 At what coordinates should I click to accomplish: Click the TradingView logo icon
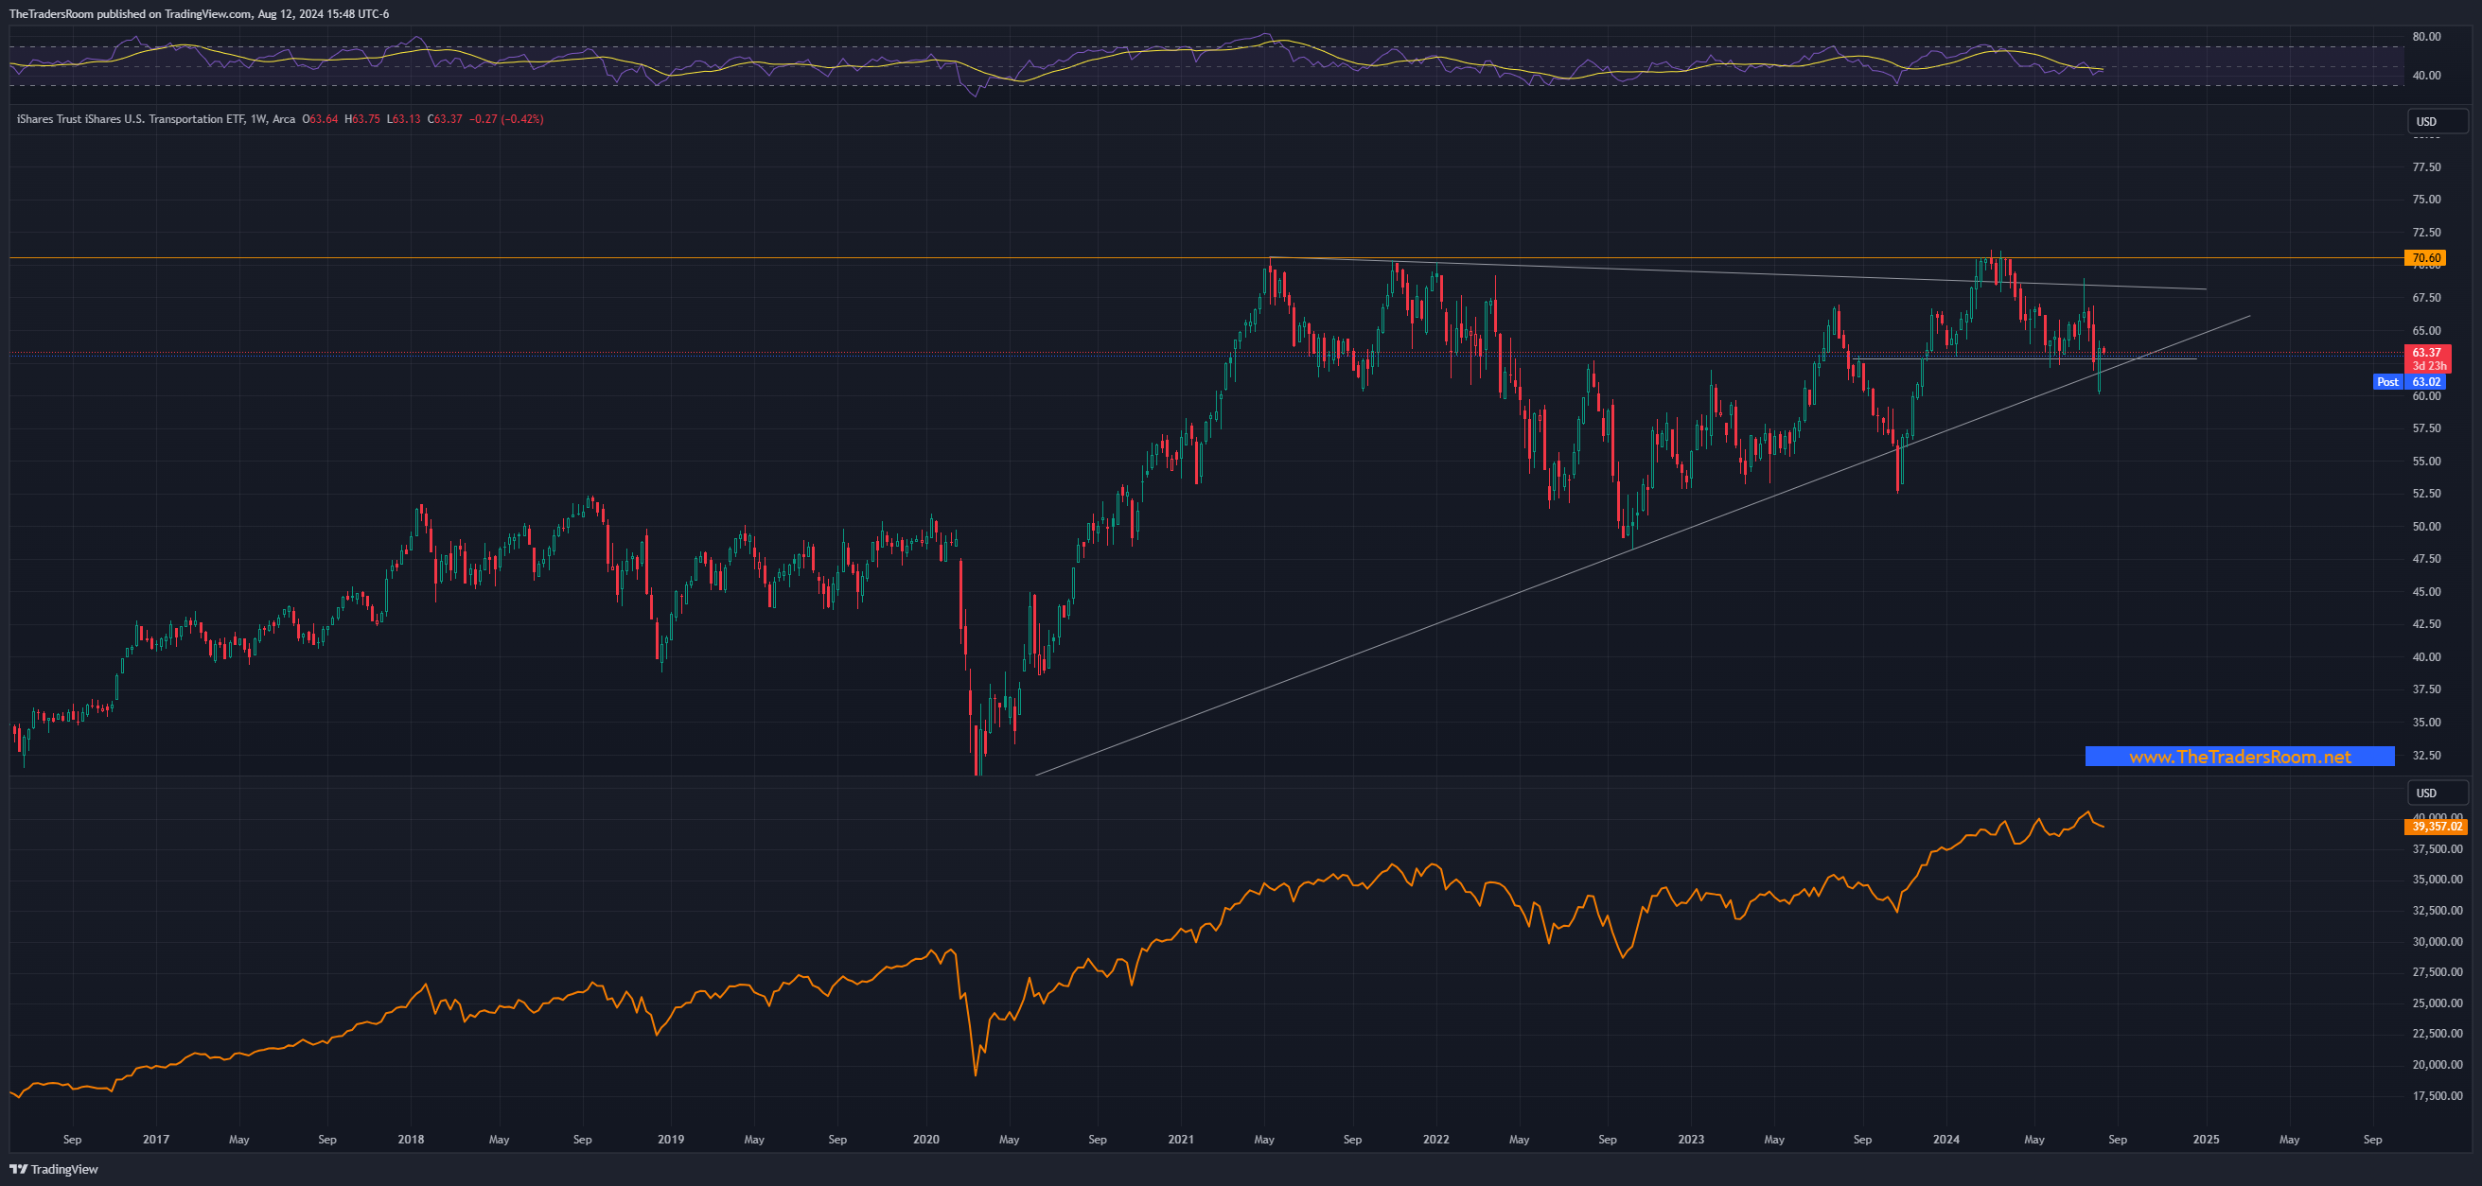[18, 1169]
